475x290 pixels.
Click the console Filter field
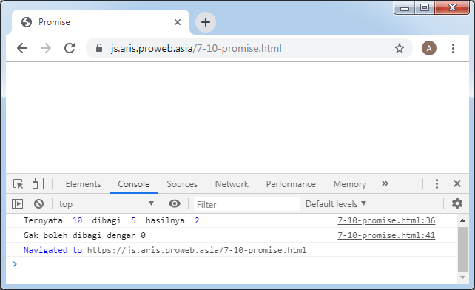pos(246,204)
